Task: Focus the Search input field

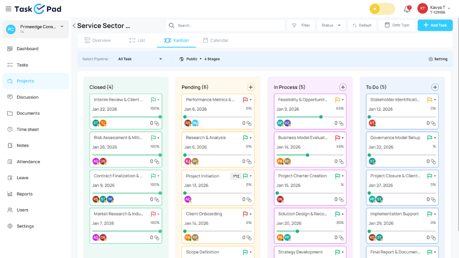Action: pos(225,26)
